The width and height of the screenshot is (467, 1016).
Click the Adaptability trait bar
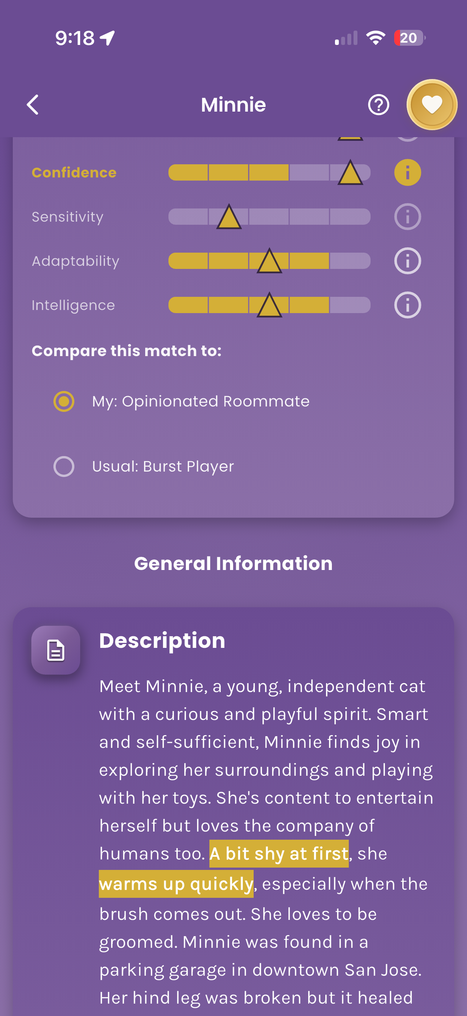(x=269, y=261)
